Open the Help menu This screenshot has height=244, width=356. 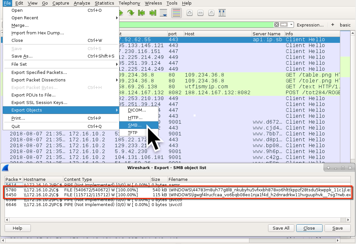(x=187, y=3)
